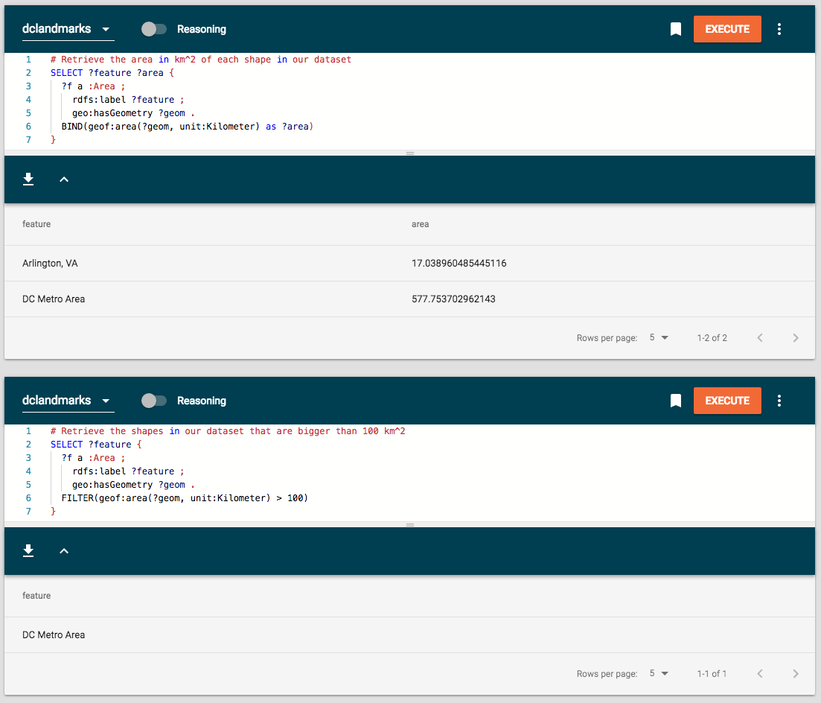
Task: Download results of the area query
Action: coord(28,179)
